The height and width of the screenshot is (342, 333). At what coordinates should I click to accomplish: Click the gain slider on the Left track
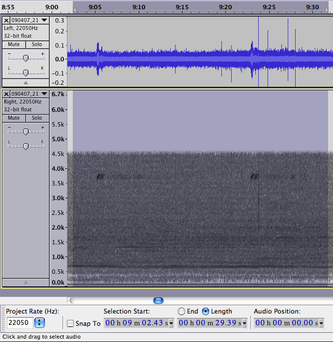[26, 58]
